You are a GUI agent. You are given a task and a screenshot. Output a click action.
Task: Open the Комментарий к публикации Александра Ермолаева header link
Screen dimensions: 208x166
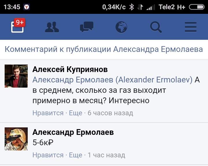[104, 49]
